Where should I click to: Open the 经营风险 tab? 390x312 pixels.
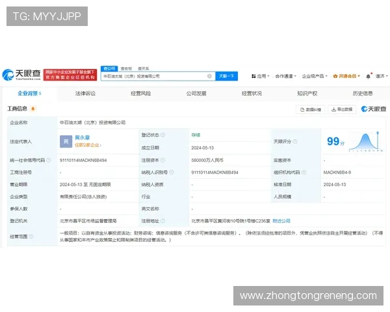pyautogui.click(x=141, y=94)
